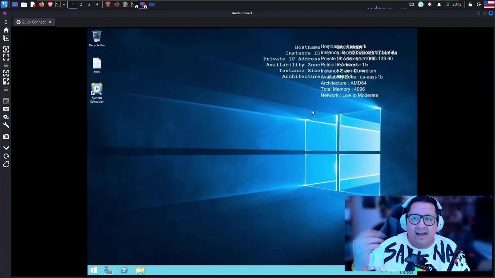Switch to workspace 2
Viewport: 495px width, 278px height.
(81, 4)
